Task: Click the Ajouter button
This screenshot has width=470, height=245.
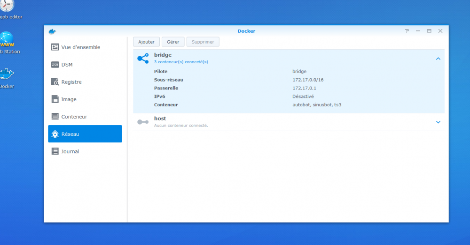Action: pyautogui.click(x=146, y=42)
